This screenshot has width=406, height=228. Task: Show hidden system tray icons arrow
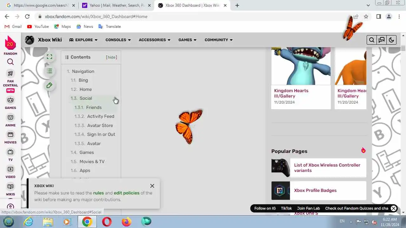coord(351,222)
